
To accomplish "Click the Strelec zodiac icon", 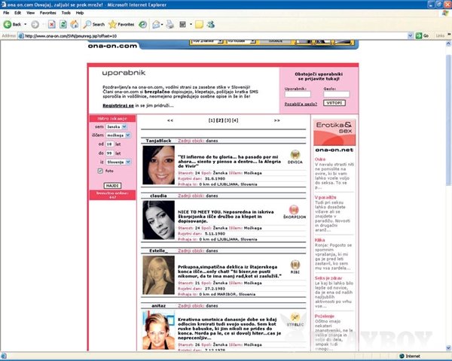I will (x=295, y=317).
